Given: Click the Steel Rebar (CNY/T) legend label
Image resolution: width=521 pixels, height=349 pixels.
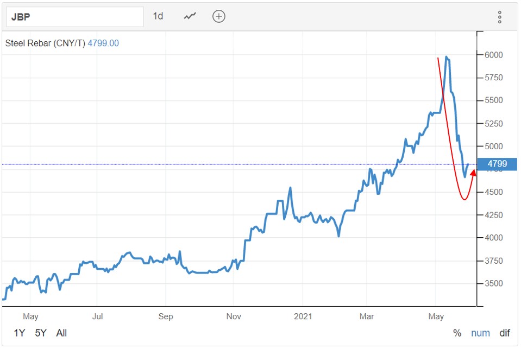Looking at the screenshot, I should click(45, 43).
